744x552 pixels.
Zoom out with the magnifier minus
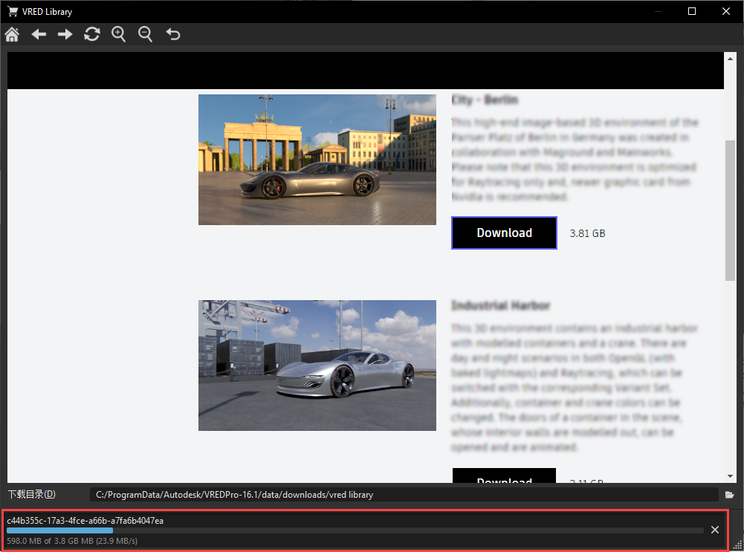pos(145,35)
